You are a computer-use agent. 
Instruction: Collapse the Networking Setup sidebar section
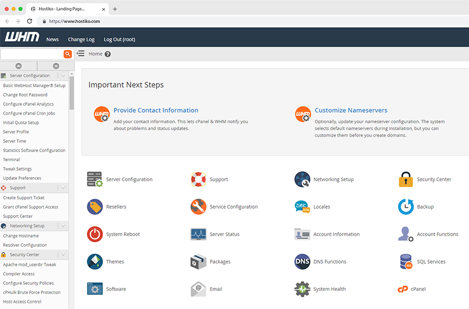pyautogui.click(x=62, y=226)
